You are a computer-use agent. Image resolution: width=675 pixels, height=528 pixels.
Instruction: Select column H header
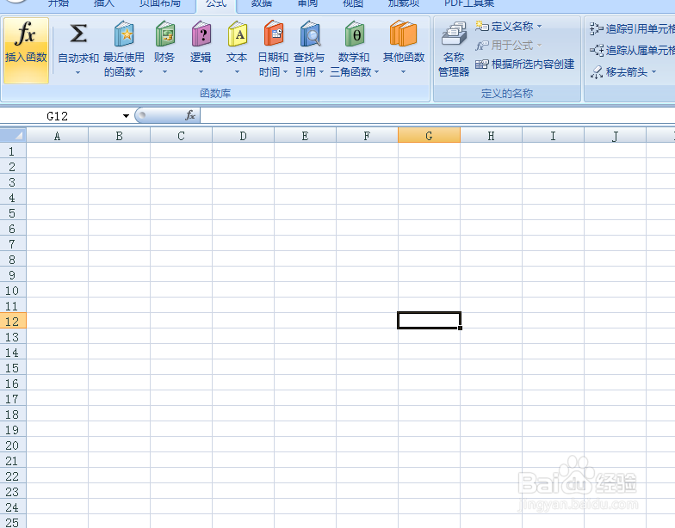491,135
